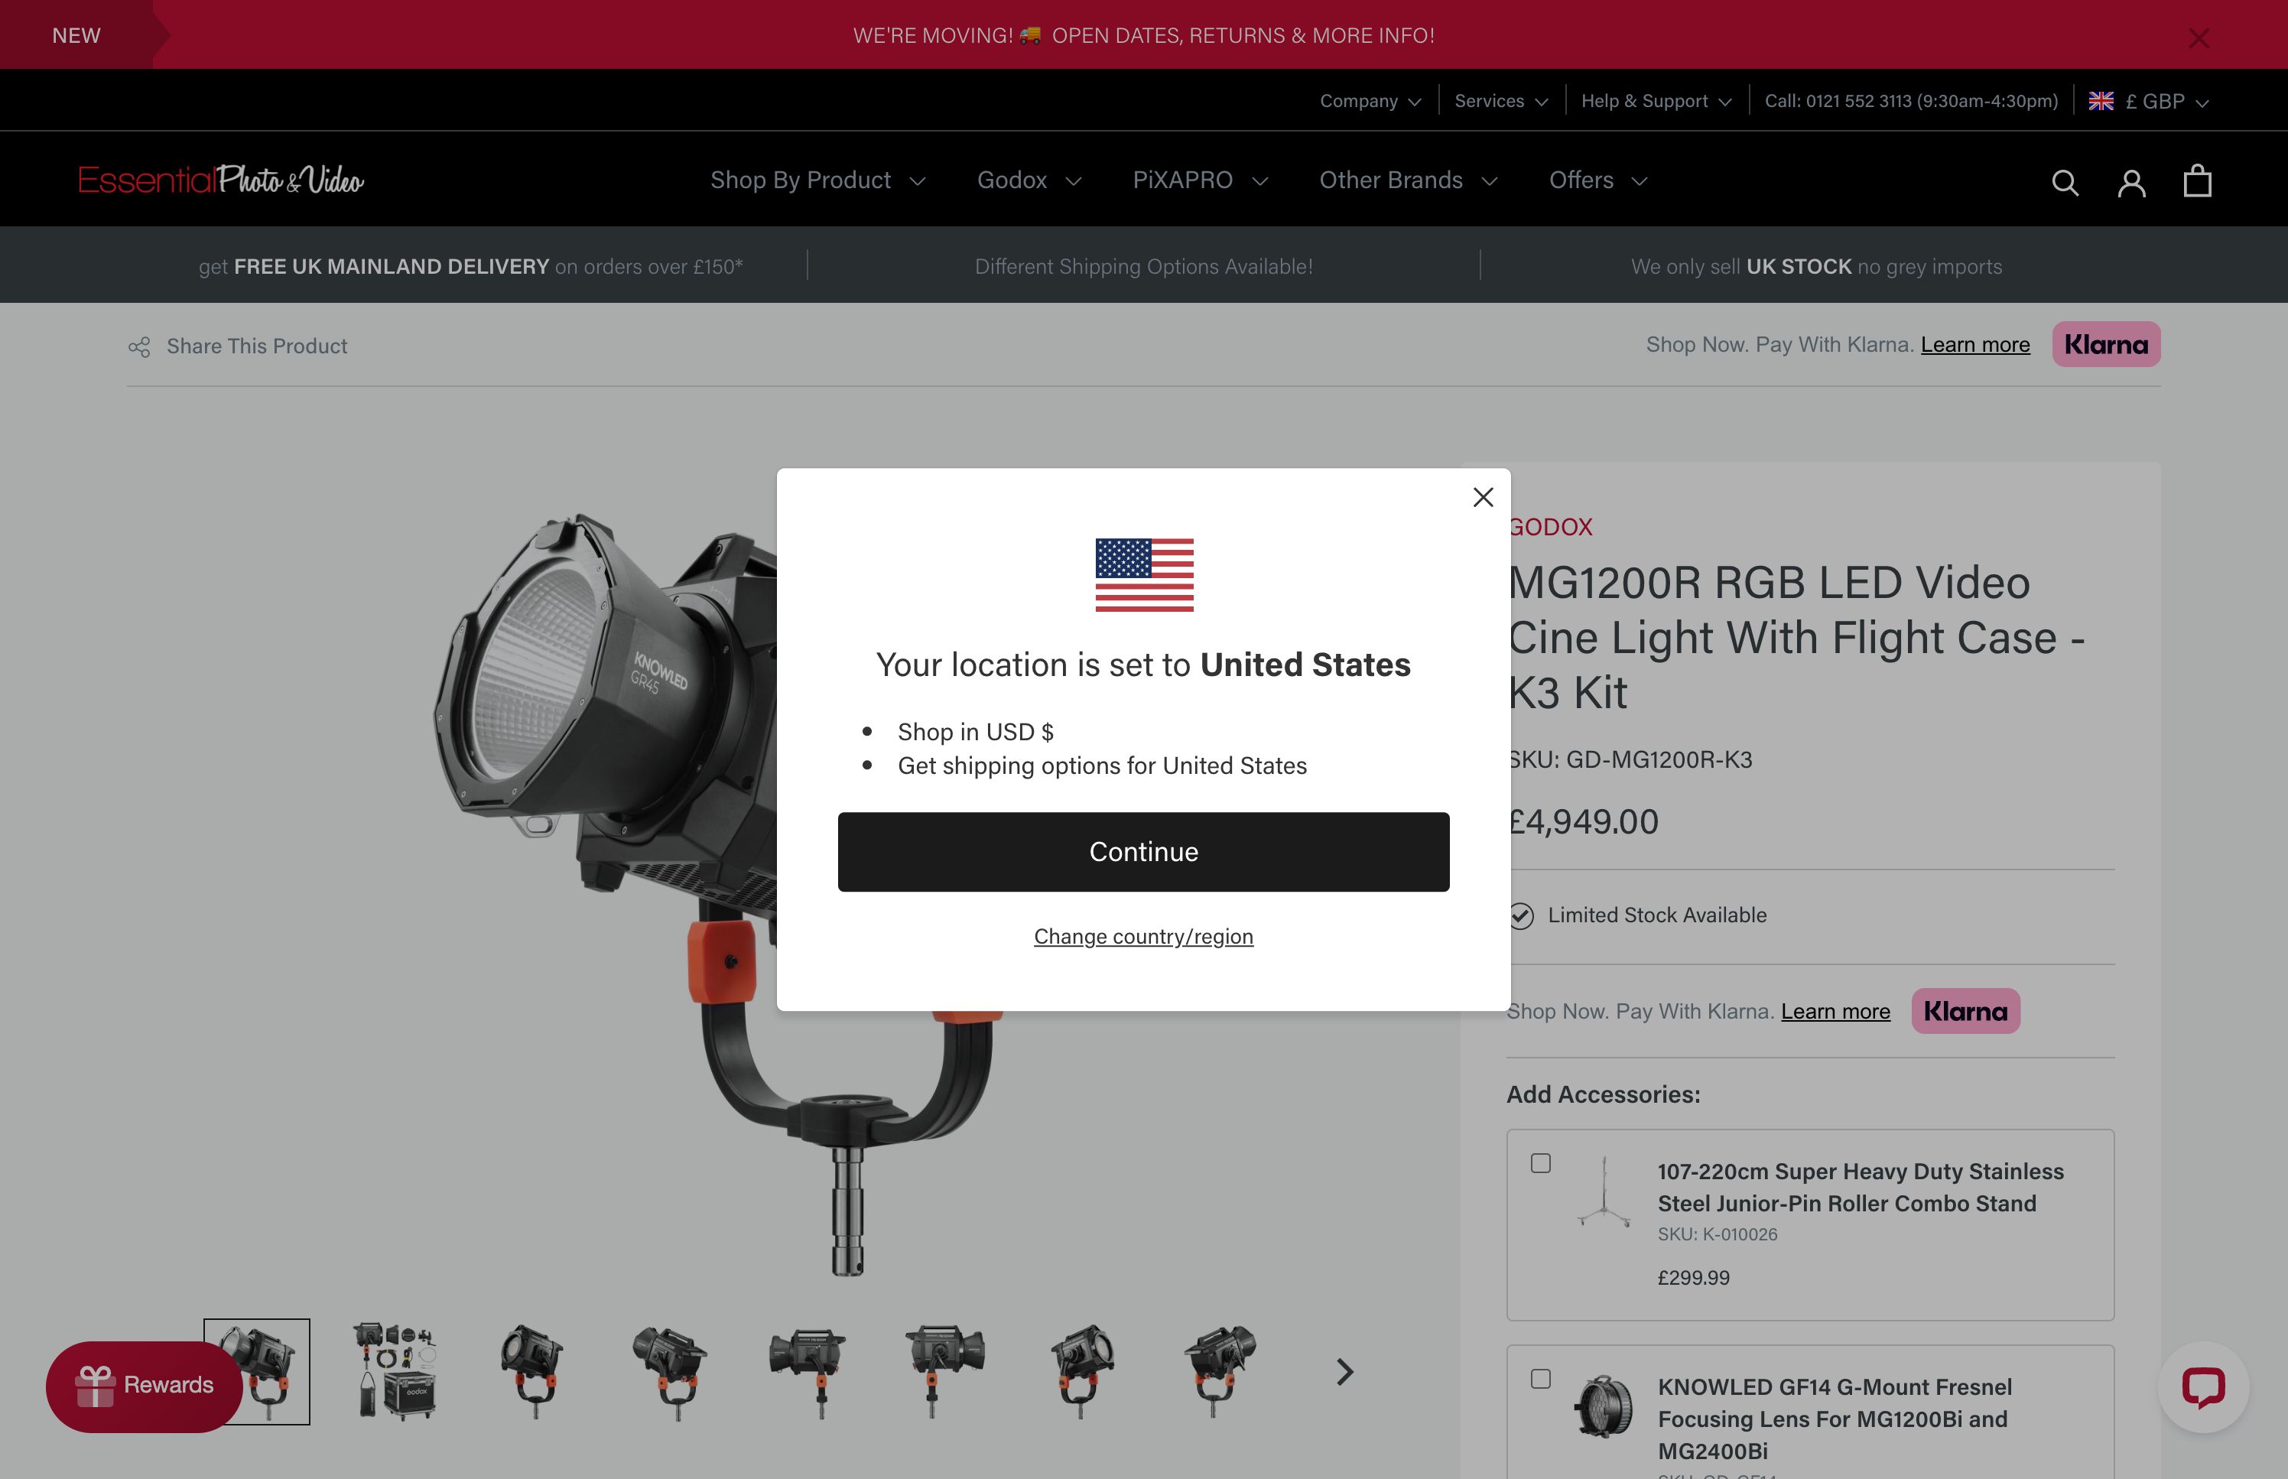Click the Change country/region link

1143,936
